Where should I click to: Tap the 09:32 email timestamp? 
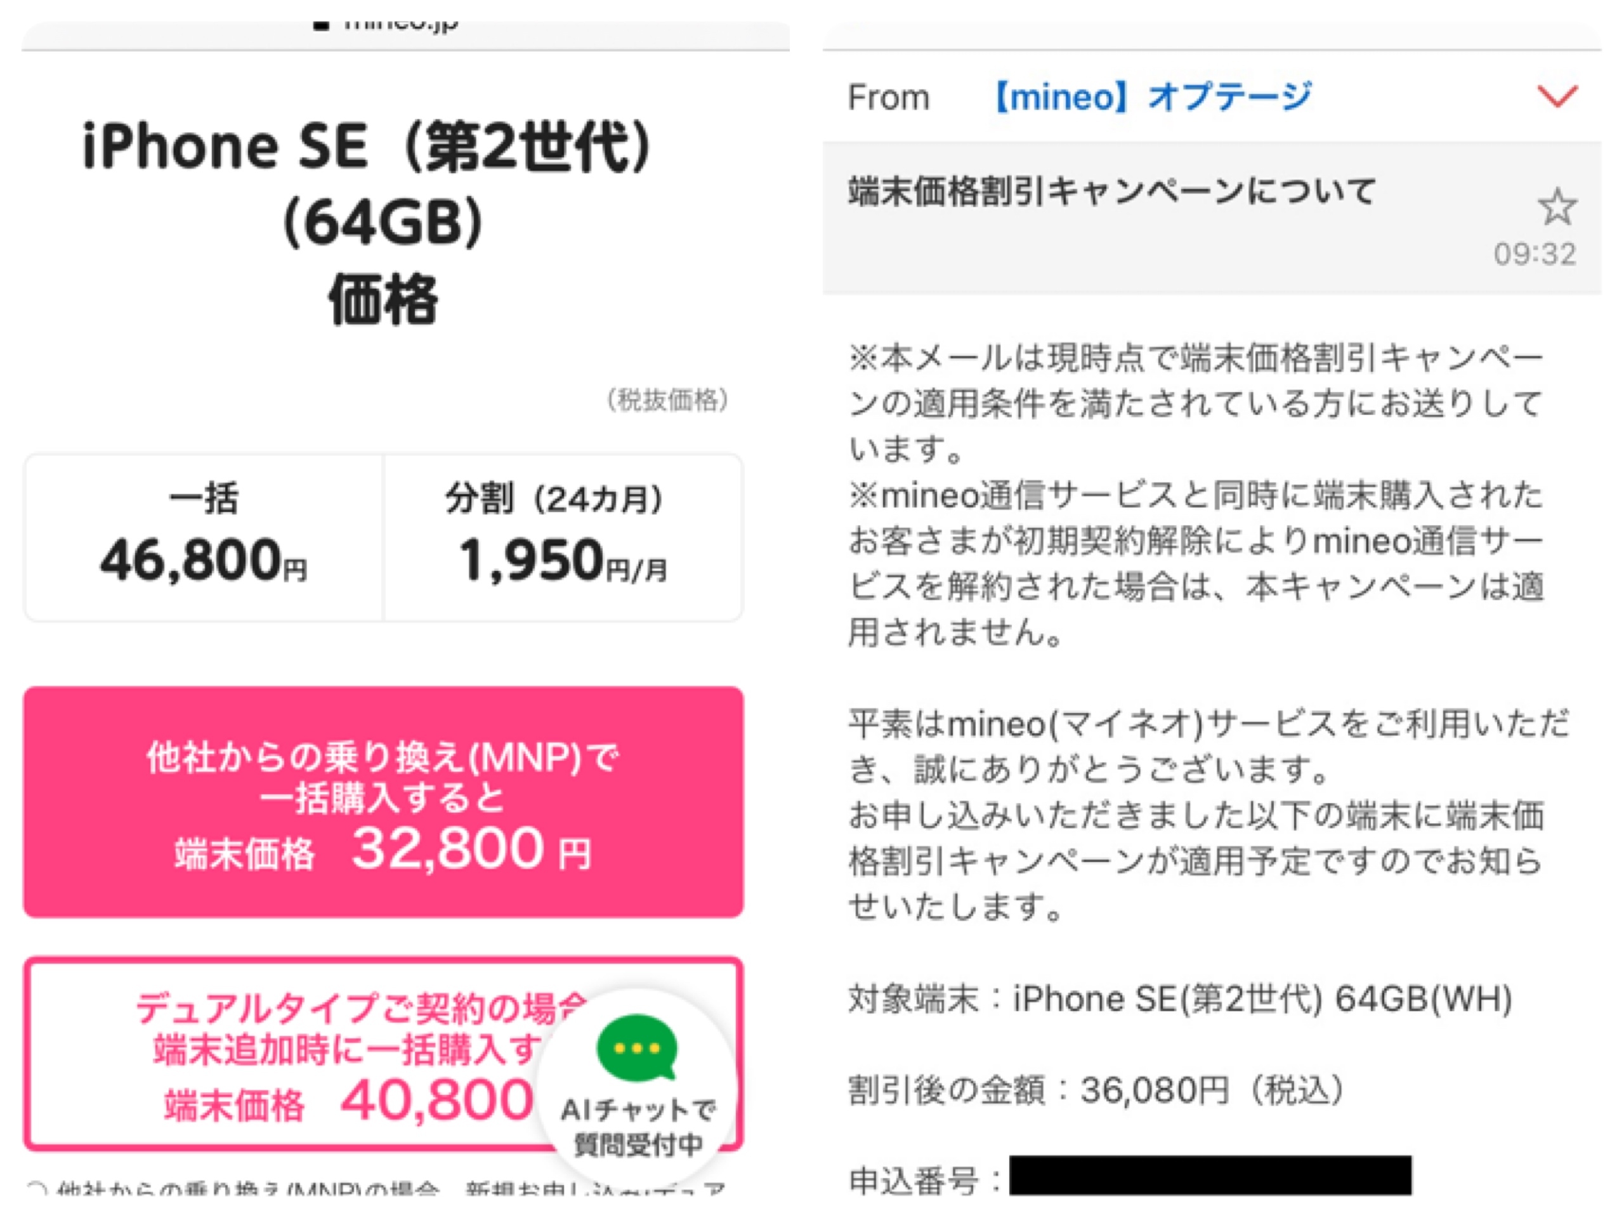(1535, 255)
